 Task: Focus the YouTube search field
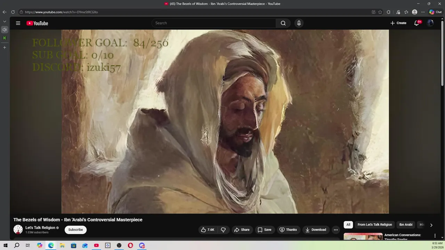point(214,23)
